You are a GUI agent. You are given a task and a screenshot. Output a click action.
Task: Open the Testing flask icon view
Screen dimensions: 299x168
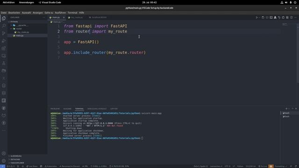(x=4, y=63)
